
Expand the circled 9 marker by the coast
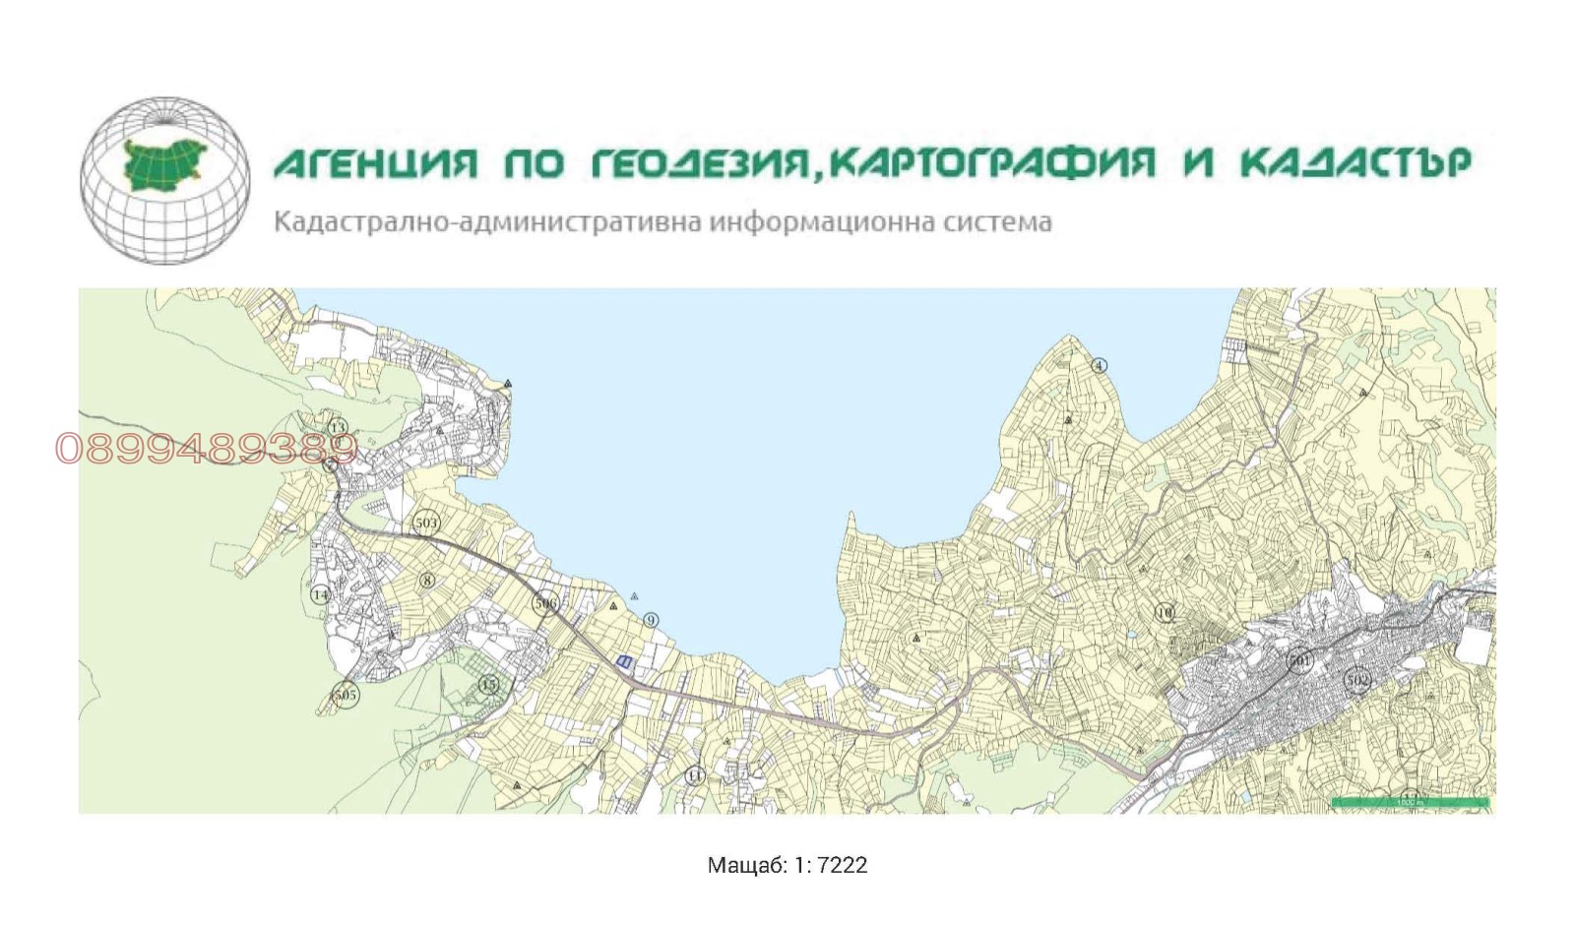click(x=651, y=619)
